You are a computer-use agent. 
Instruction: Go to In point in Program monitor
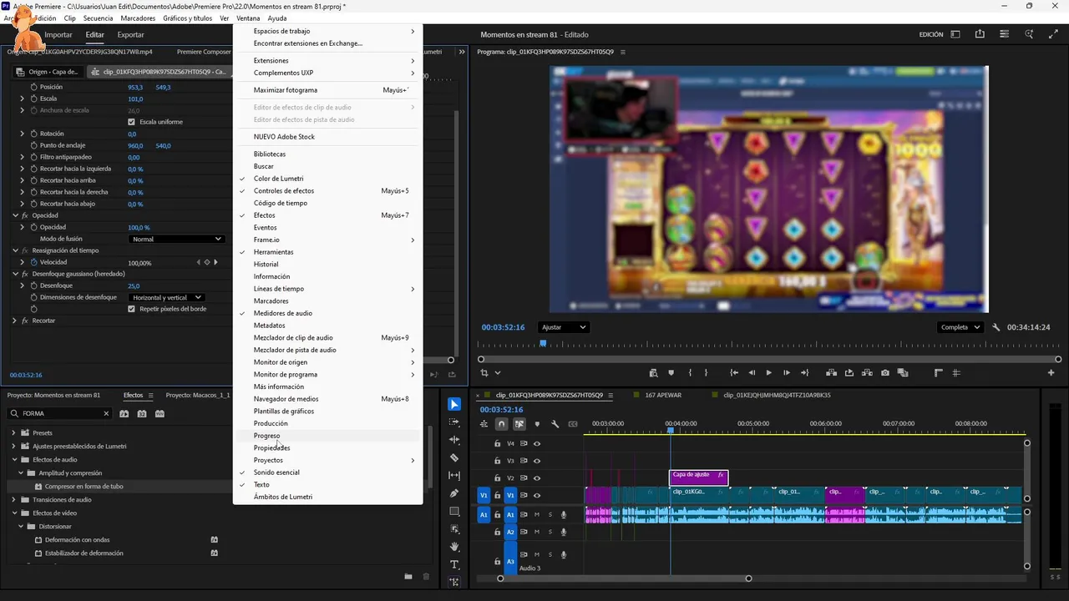click(733, 373)
